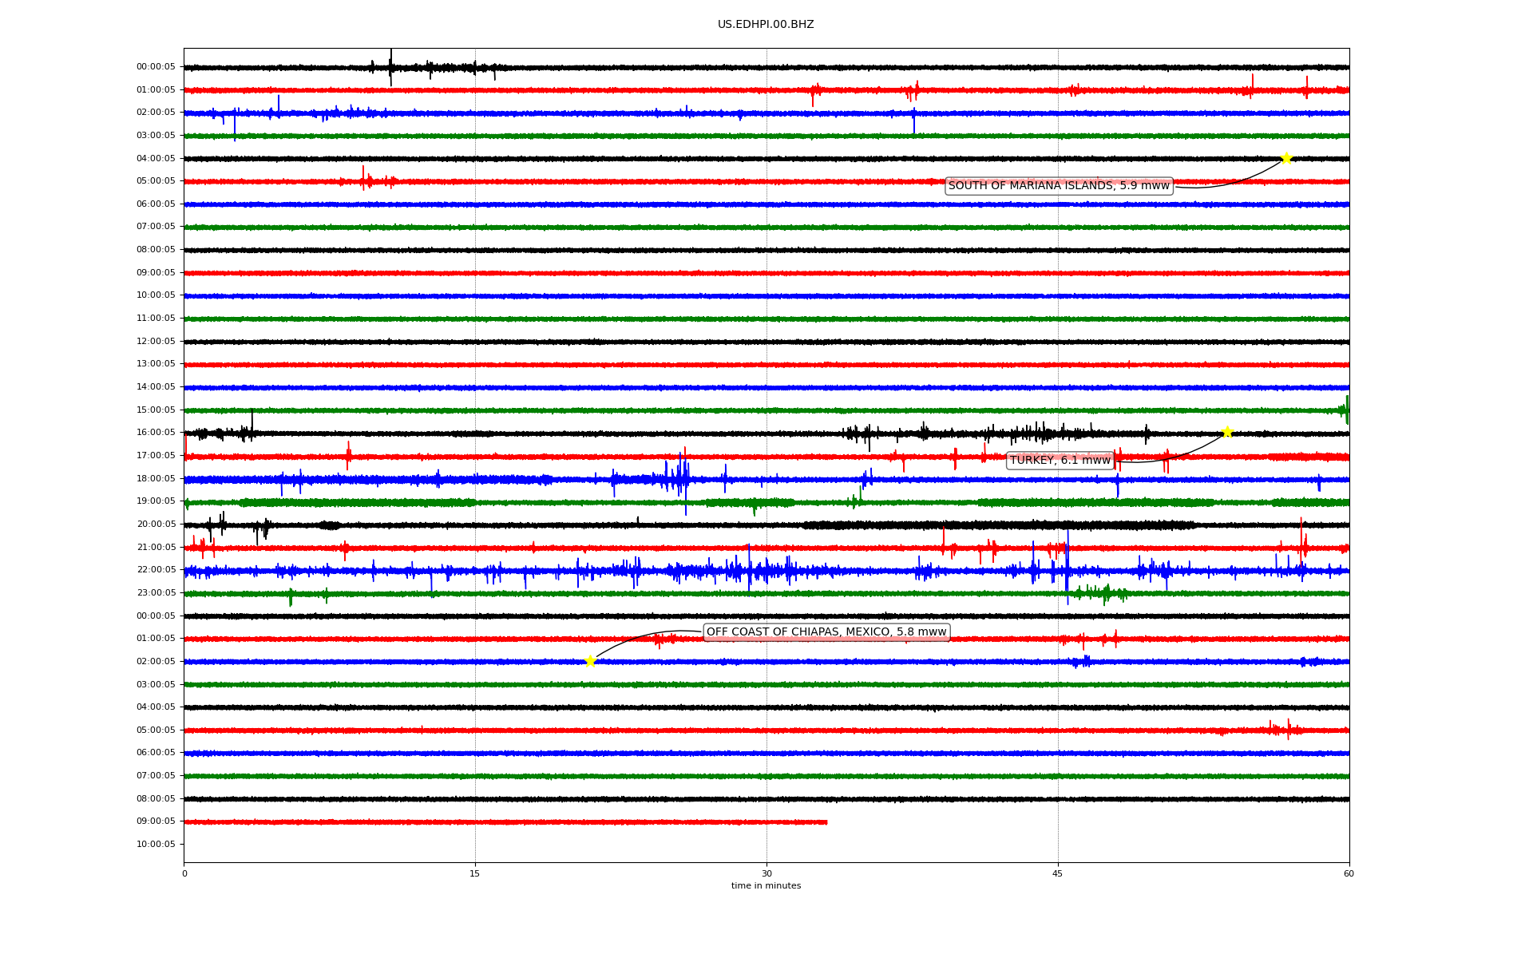Select the 18:00:05 time label

[156, 479]
